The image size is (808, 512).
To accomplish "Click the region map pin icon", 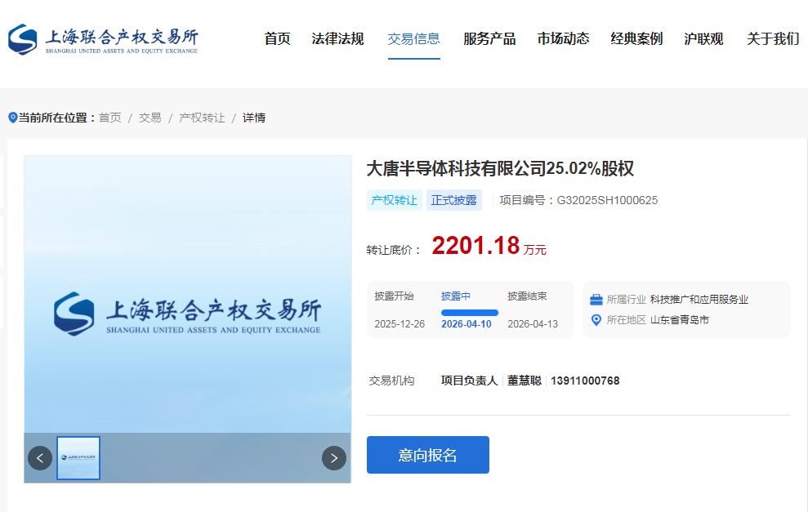I will pyautogui.click(x=596, y=320).
